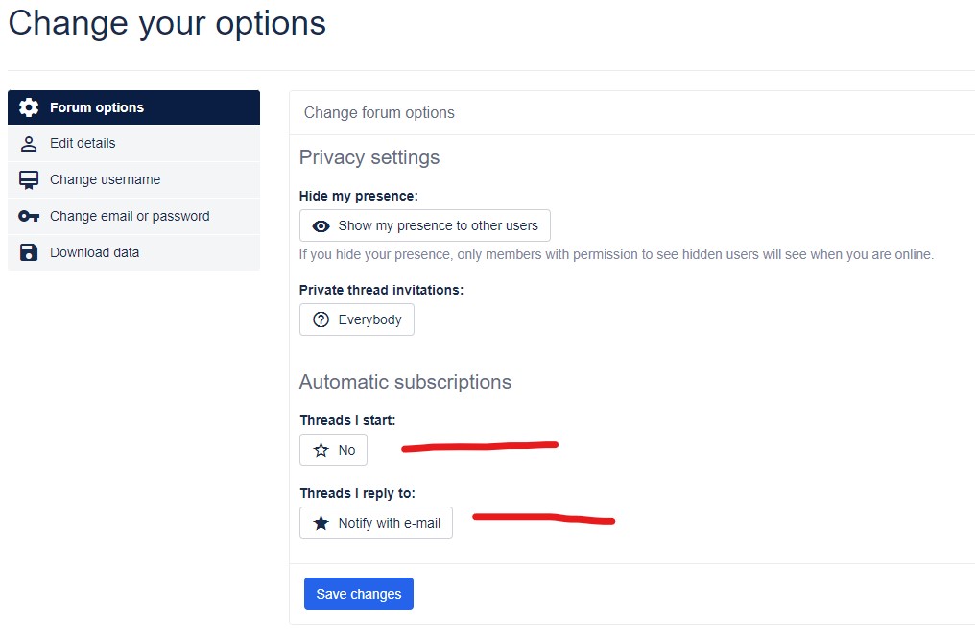Click the filled star icon beside Notify
Image resolution: width=975 pixels, height=637 pixels.
(321, 523)
